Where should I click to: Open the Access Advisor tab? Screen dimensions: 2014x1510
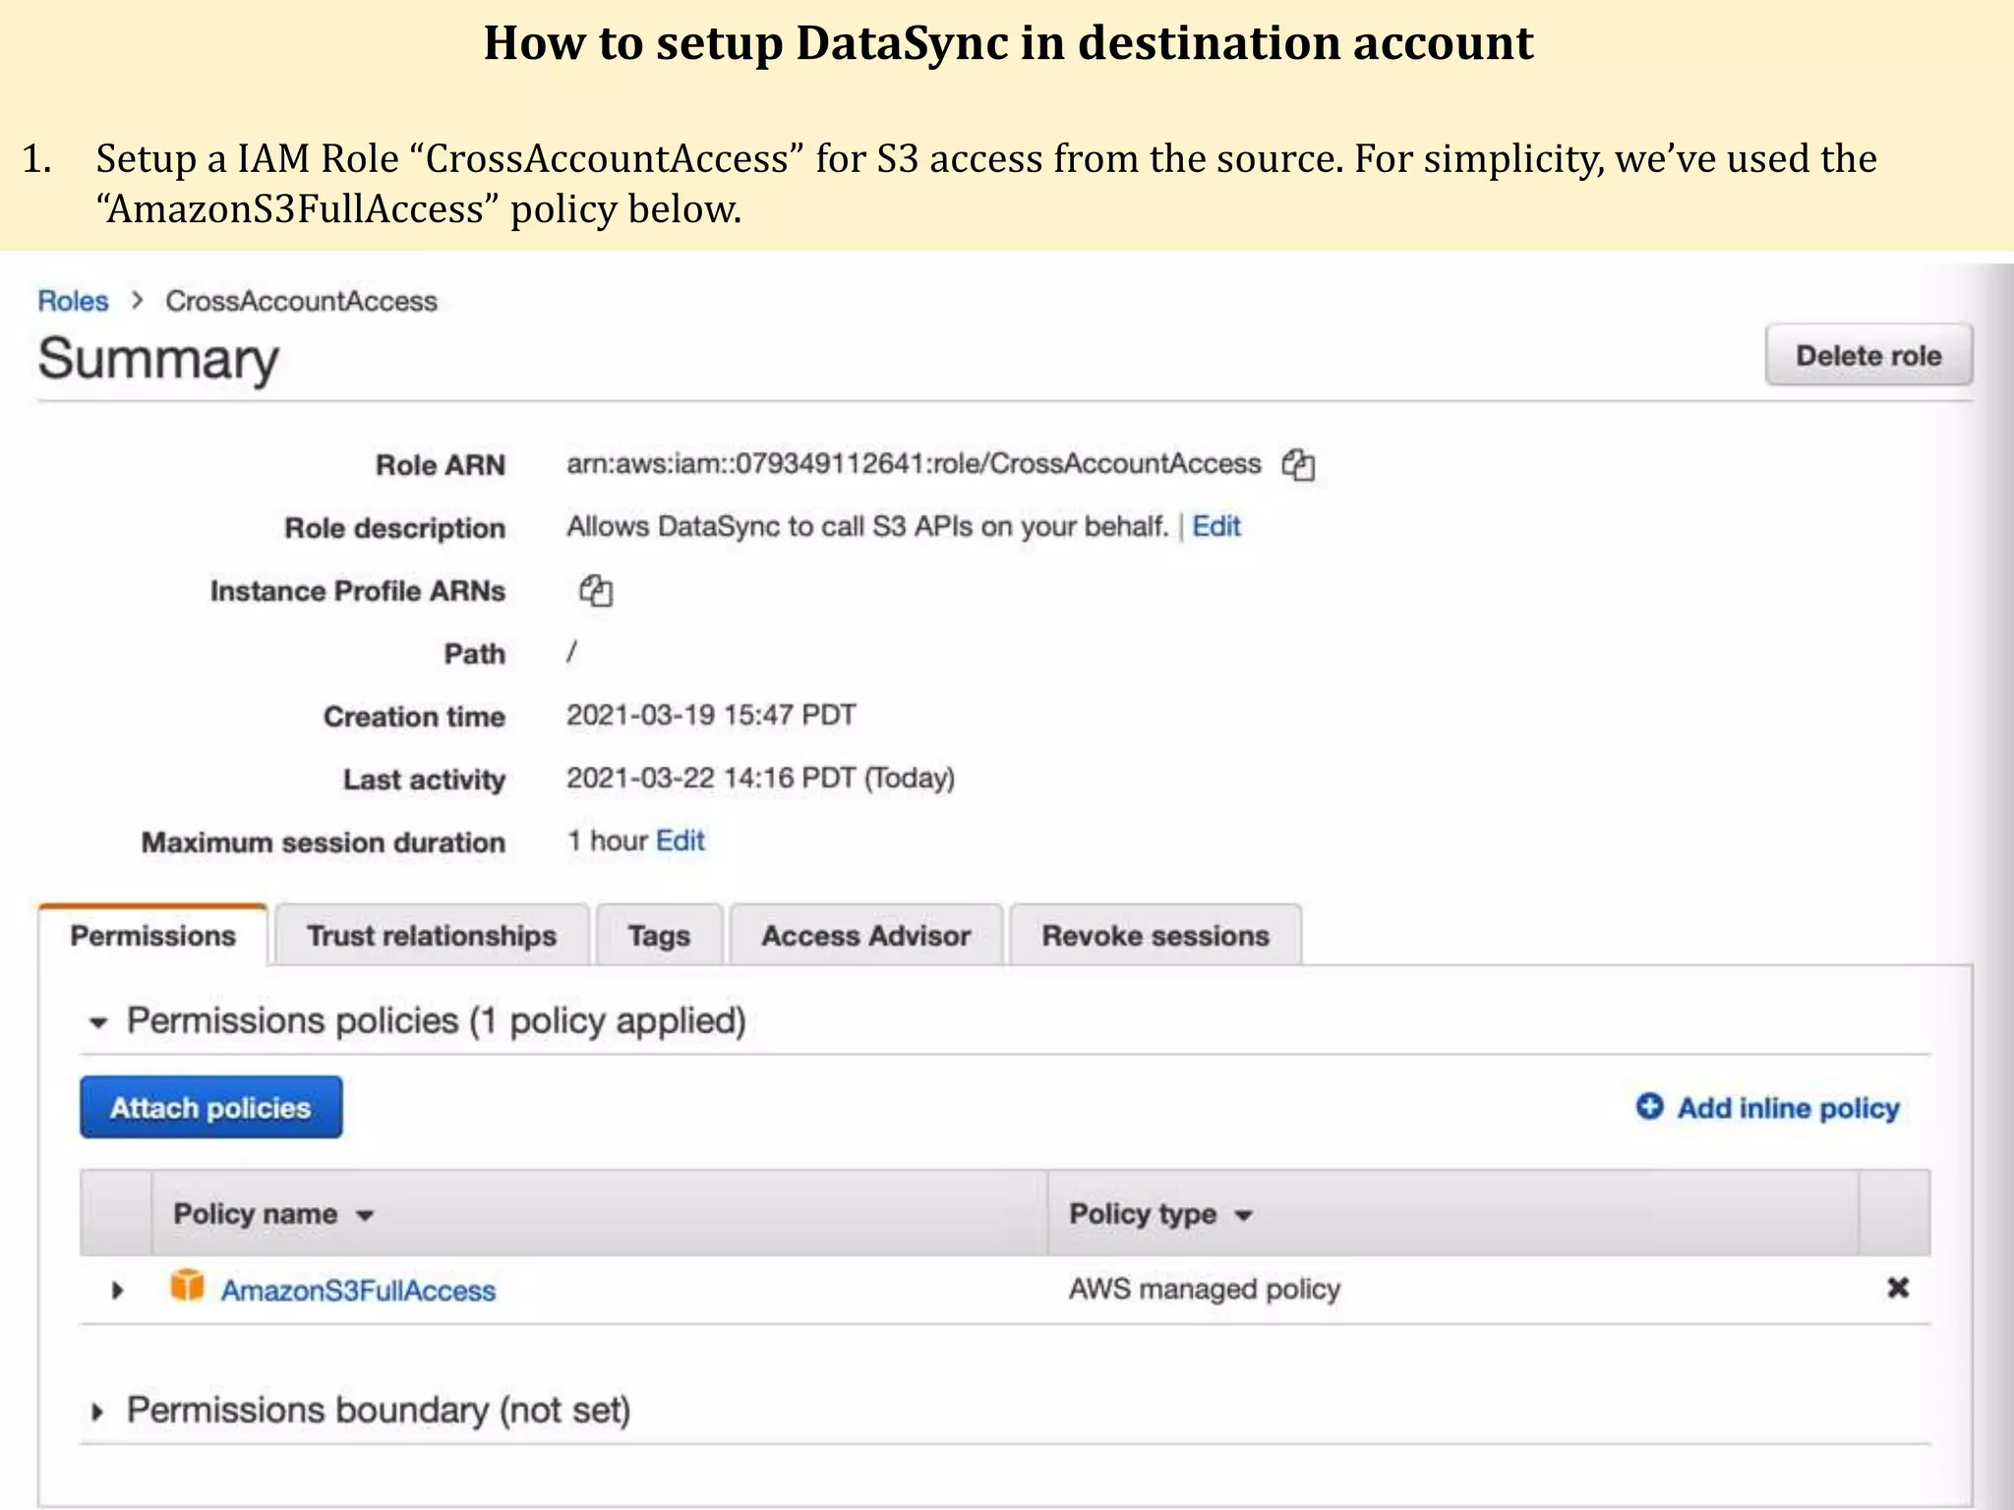pyautogui.click(x=865, y=936)
